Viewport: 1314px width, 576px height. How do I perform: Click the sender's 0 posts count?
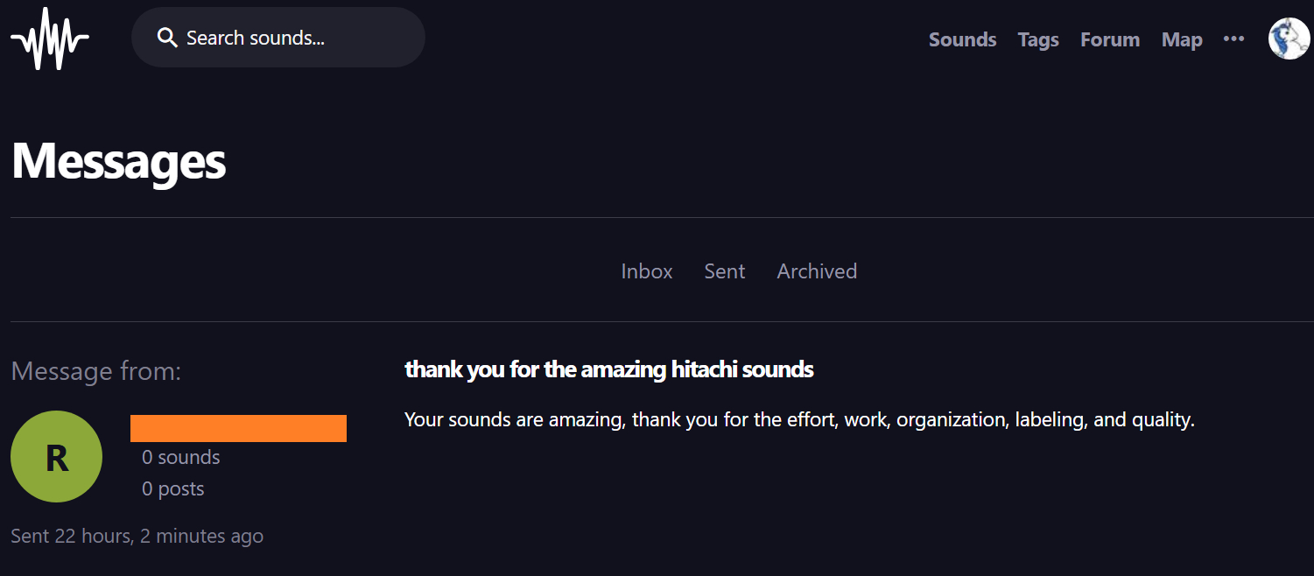(173, 488)
